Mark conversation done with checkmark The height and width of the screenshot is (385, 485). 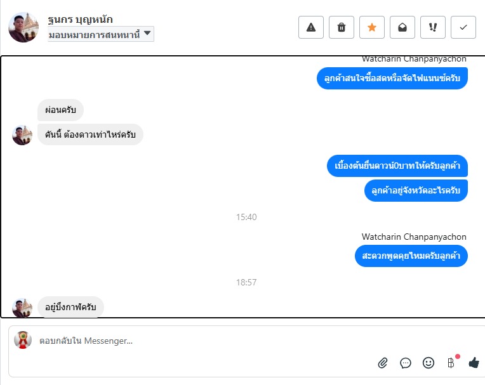(463, 27)
